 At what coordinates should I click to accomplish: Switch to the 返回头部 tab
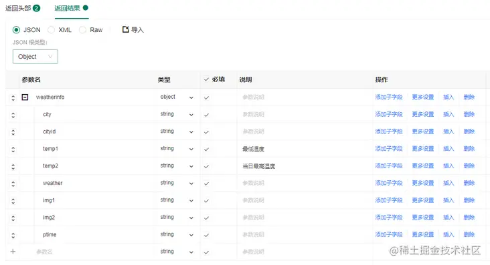click(23, 8)
